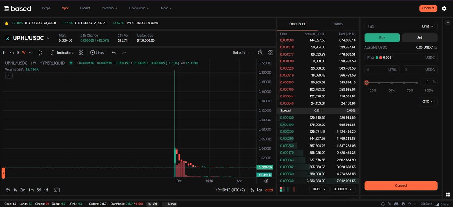This screenshot has height=207, width=453.
Task: Click the price axis settings icon
Action: click(266, 181)
